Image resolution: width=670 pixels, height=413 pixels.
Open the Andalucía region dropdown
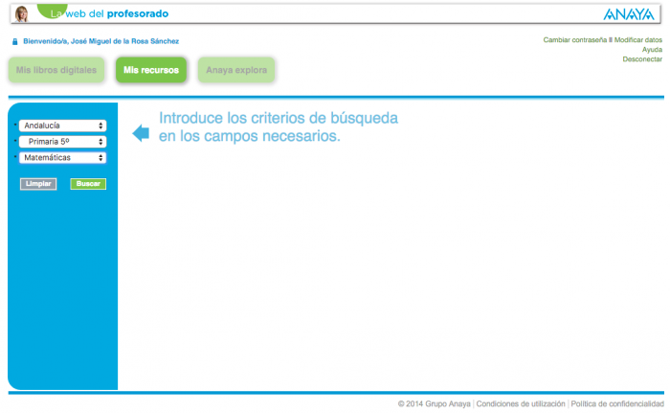point(63,126)
